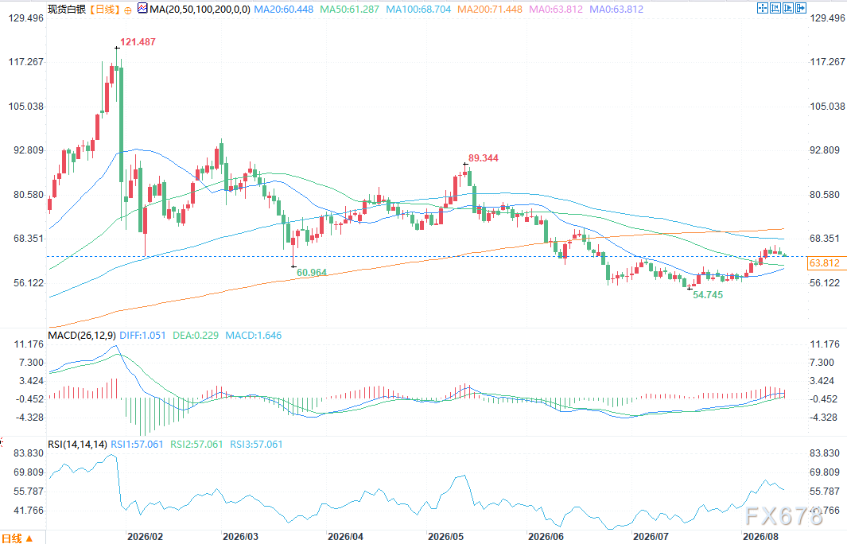Click the left axis 56.122 price label
The height and width of the screenshot is (544, 847).
tap(29, 283)
